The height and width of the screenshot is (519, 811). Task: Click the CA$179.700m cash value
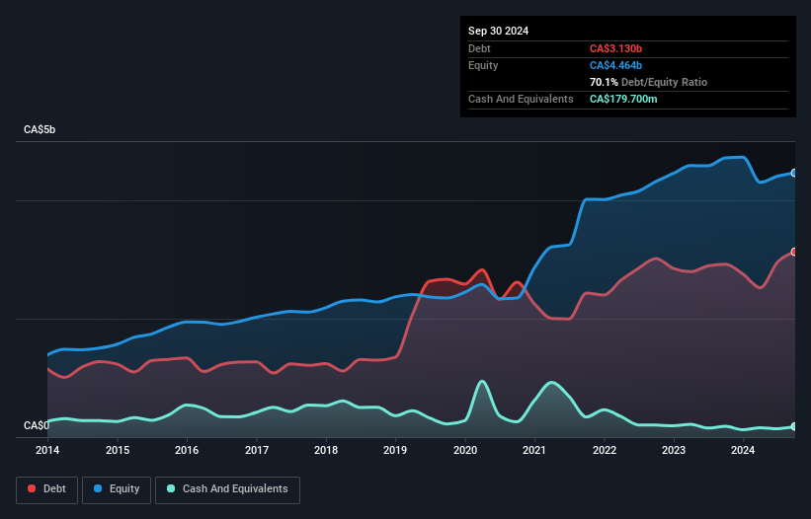coord(623,99)
